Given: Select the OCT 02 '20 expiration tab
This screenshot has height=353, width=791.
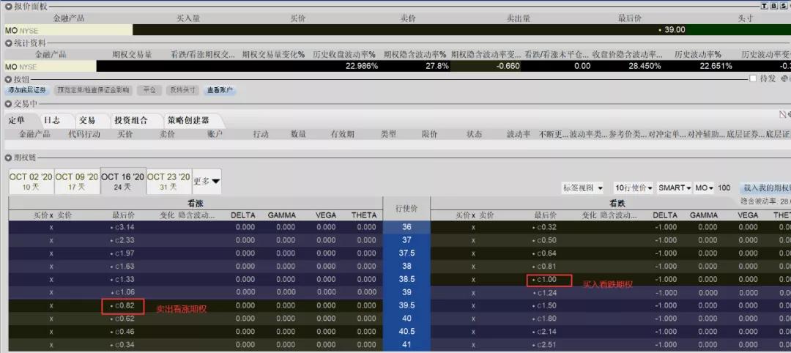Looking at the screenshot, I should pyautogui.click(x=31, y=182).
